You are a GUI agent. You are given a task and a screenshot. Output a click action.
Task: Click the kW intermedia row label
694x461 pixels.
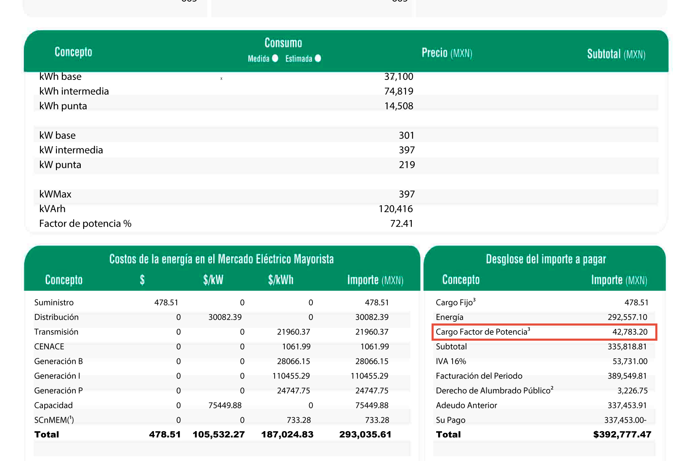coord(71,150)
